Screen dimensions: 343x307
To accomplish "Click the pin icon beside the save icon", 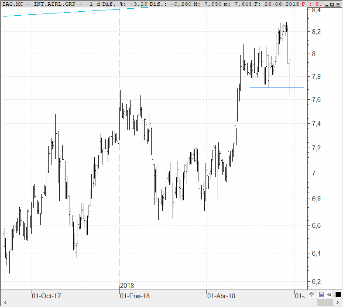I will coord(329,294).
